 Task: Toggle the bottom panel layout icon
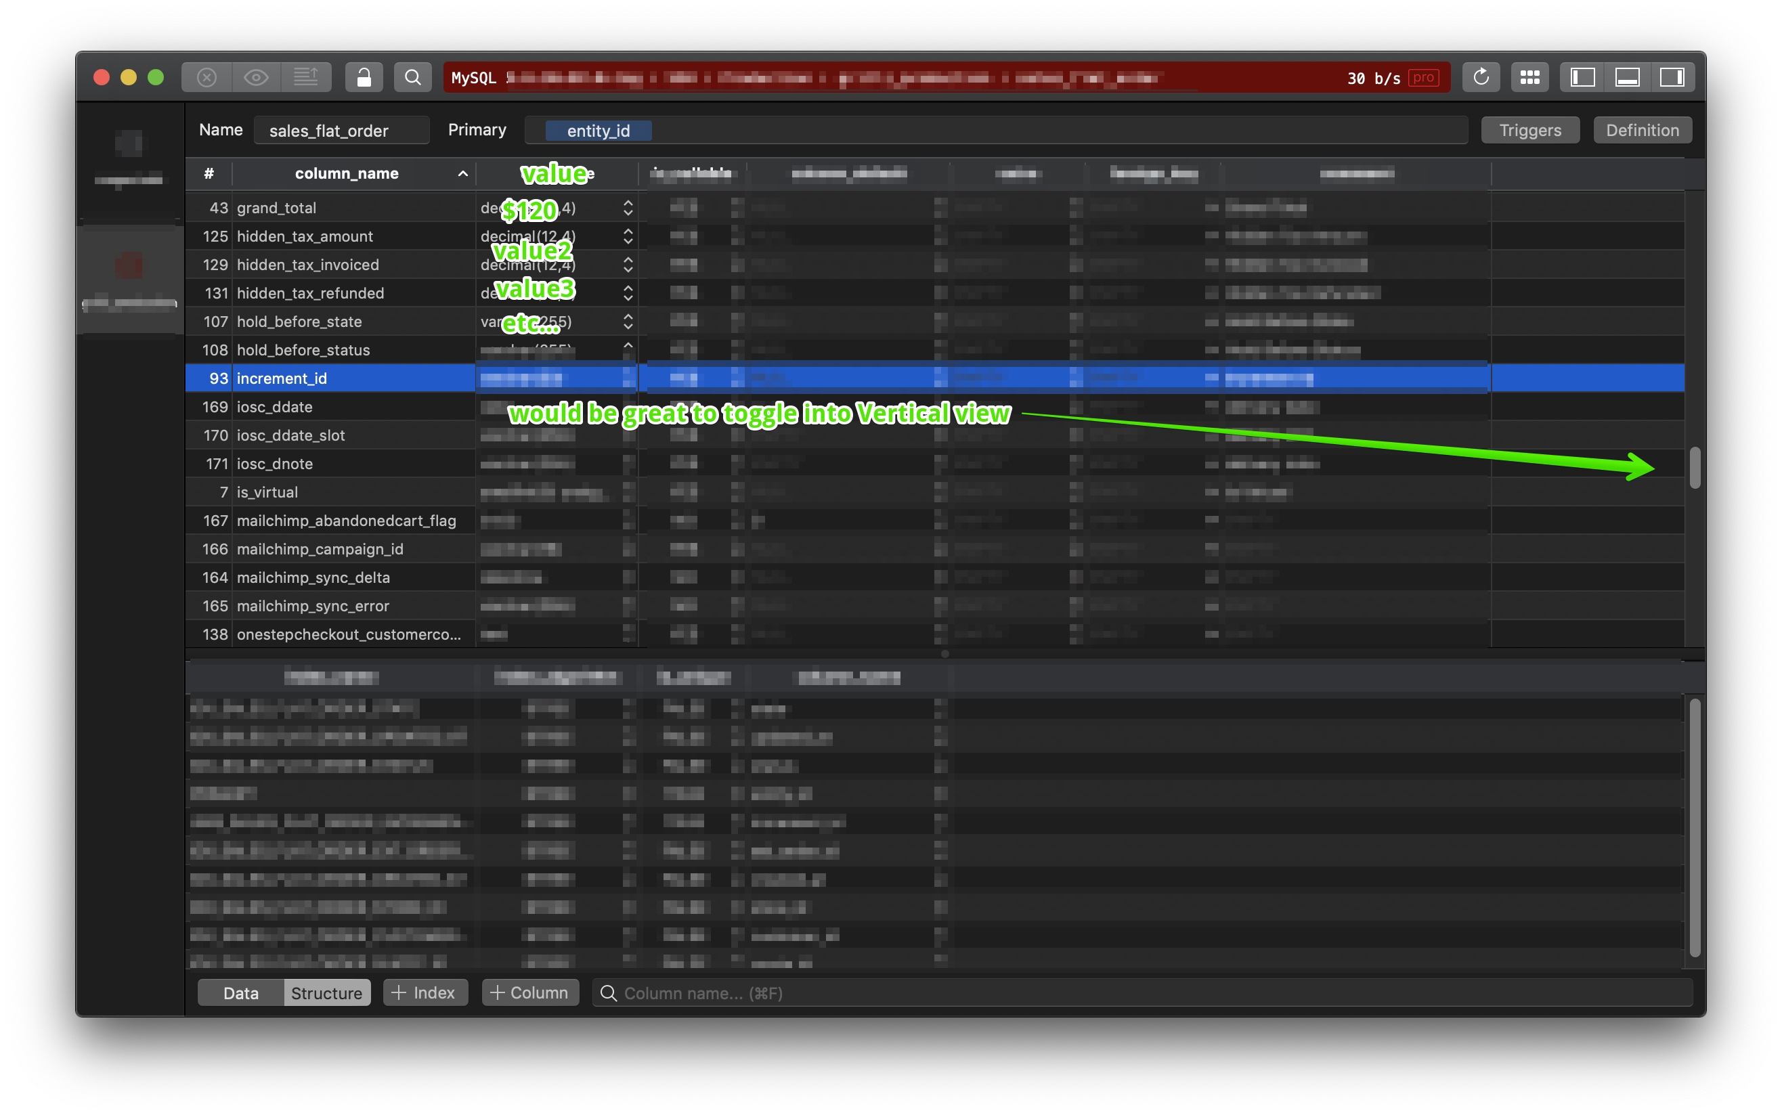pos(1628,76)
